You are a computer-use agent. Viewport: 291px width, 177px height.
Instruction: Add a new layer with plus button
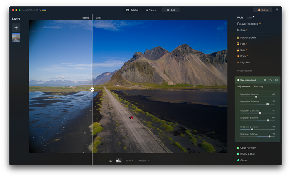(16, 27)
